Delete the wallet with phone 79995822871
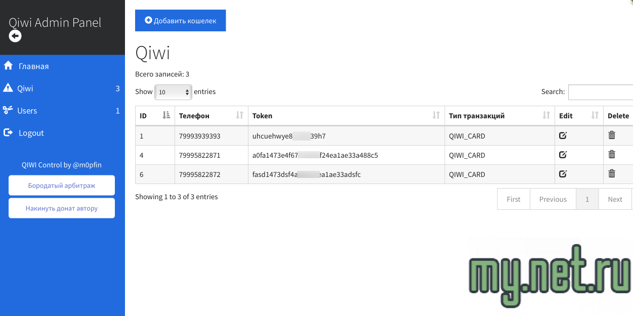This screenshot has width=633, height=316. [612, 155]
